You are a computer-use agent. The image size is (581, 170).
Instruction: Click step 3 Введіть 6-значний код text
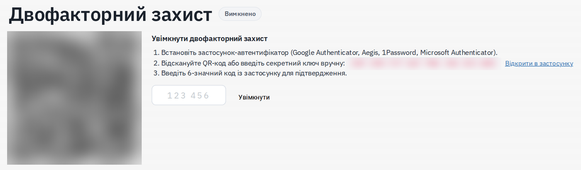point(254,74)
